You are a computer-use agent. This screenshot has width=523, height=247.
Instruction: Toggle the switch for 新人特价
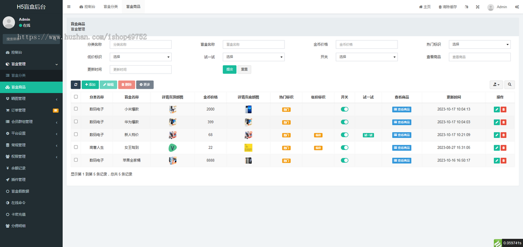click(x=345, y=135)
